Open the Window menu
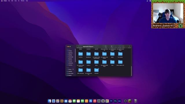This screenshot has width=185, height=104. coord(23,1)
